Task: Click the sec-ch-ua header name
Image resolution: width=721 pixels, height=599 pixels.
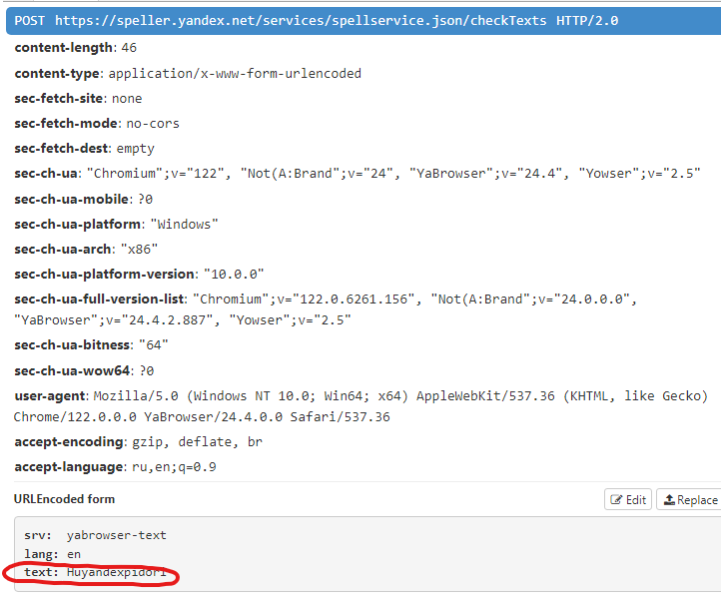Action: (x=47, y=174)
